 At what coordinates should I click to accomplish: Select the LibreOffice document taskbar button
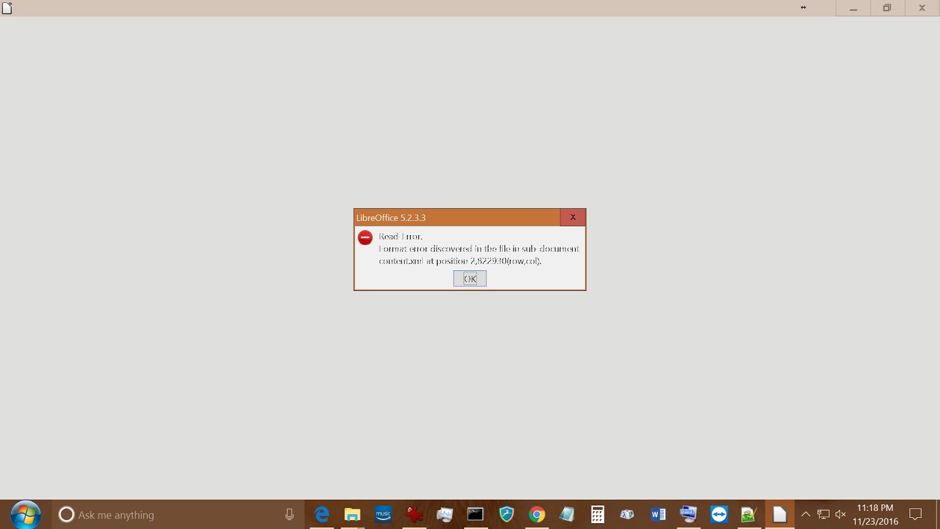[x=780, y=515]
